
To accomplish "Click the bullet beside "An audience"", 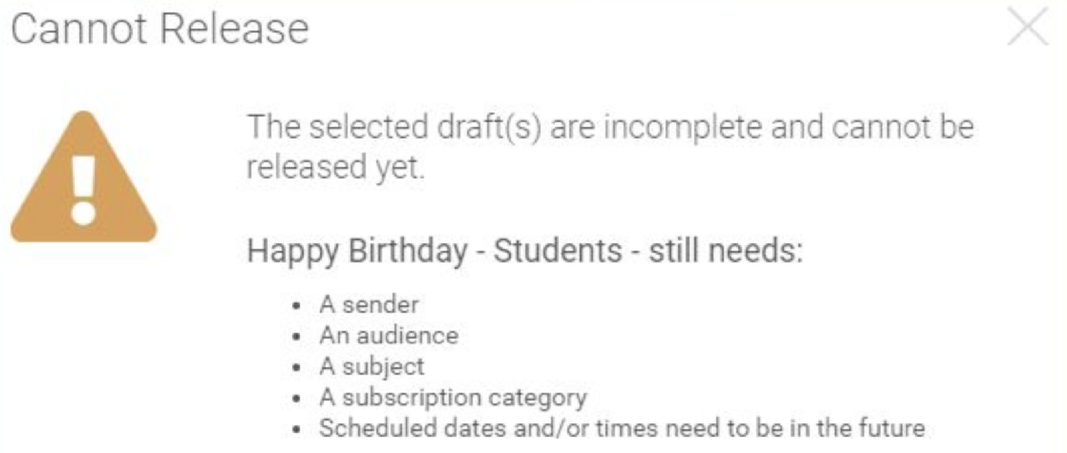I will tap(297, 337).
